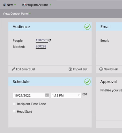Viewport: 122px width, 133px height.
Task: Click the Schedule green checkmark icon
Action: (88, 82)
